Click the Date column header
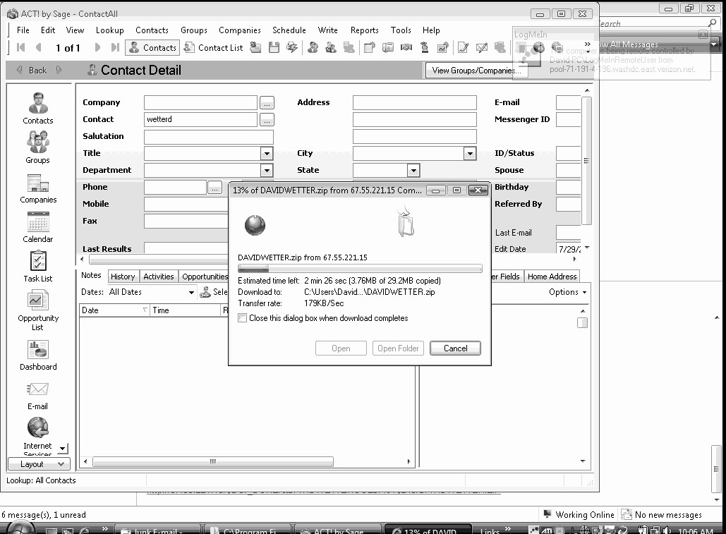Screen dimensions: 726x534 pyautogui.click(x=114, y=310)
